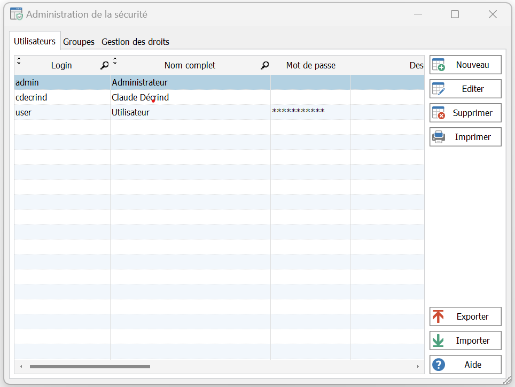Open the Gestion des droits tab
Image resolution: width=515 pixels, height=387 pixels.
pyautogui.click(x=135, y=42)
